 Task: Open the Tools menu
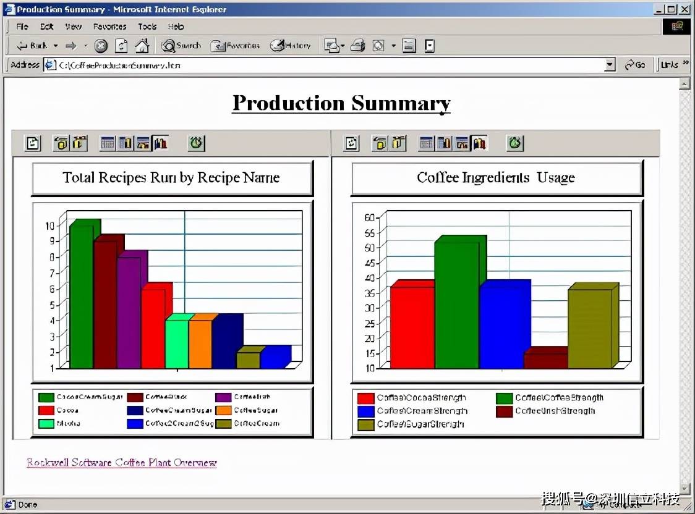tap(147, 27)
